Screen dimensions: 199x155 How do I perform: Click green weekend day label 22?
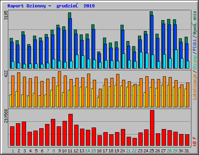pyautogui.click(x=134, y=151)
